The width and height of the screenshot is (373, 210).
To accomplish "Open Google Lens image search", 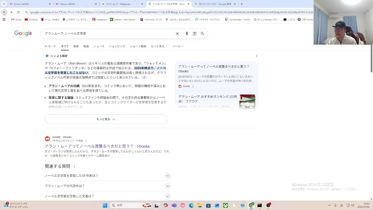I will click(x=195, y=34).
